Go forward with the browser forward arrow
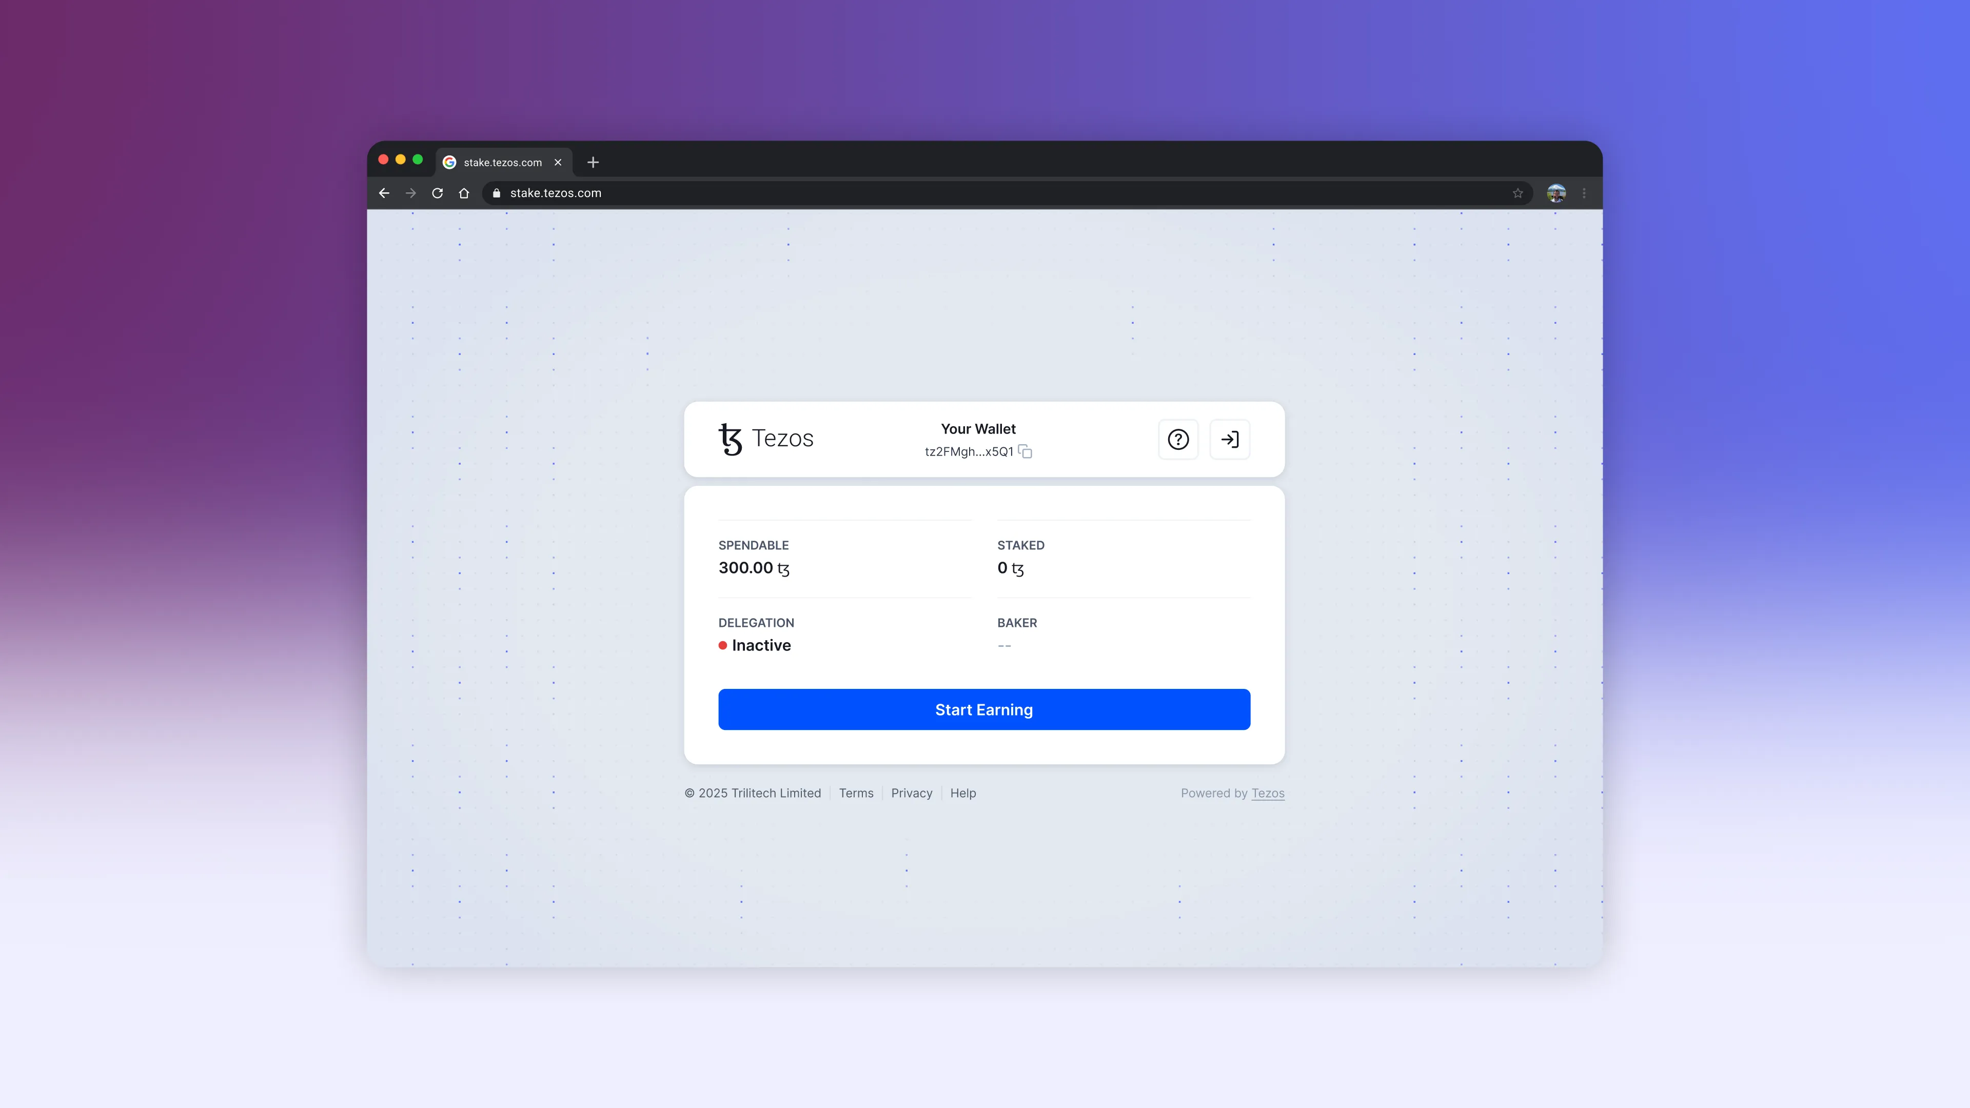This screenshot has height=1108, width=1970. 410,193
